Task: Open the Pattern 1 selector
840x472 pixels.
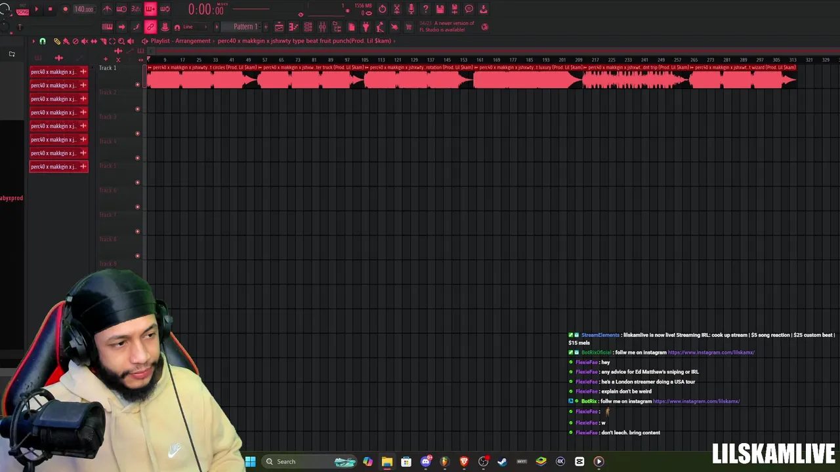Action: (x=245, y=27)
